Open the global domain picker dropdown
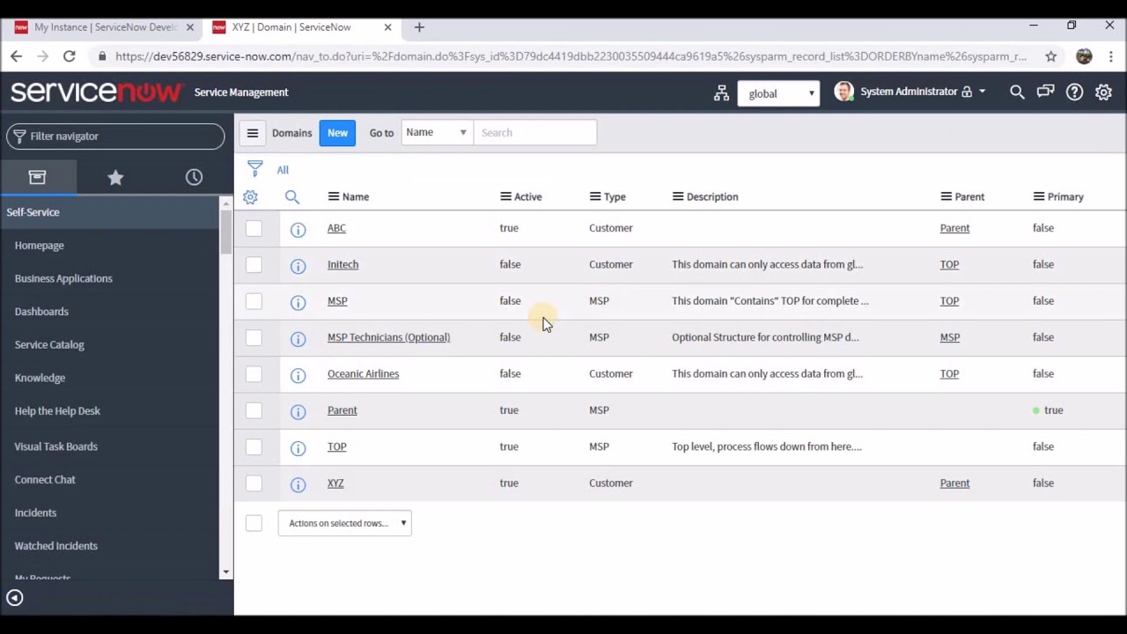Image resolution: width=1127 pixels, height=634 pixels. coord(778,93)
